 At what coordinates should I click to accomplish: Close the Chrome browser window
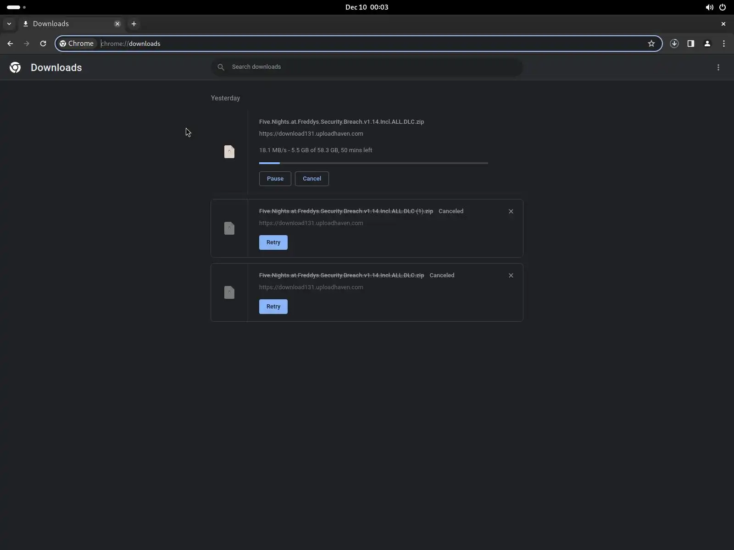pyautogui.click(x=723, y=24)
